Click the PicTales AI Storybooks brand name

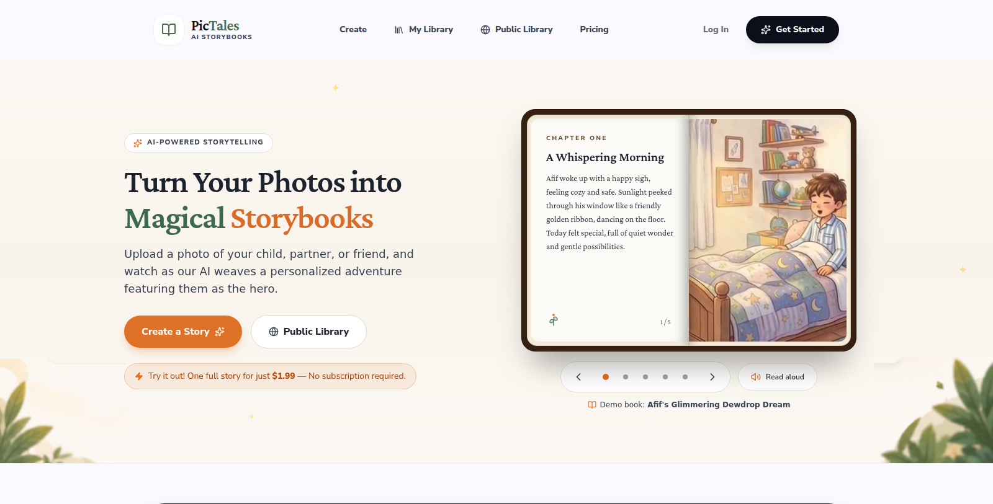point(222,29)
